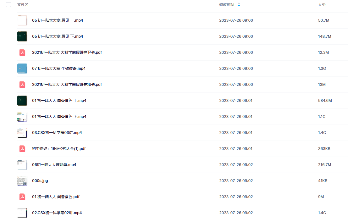
Task: Open file 03.GSX初一科学寒03讲.mp4
Action: [57, 132]
